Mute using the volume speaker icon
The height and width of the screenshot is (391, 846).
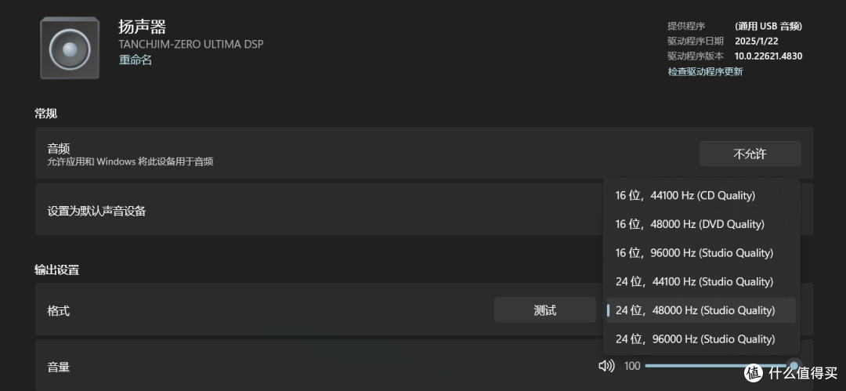point(606,366)
